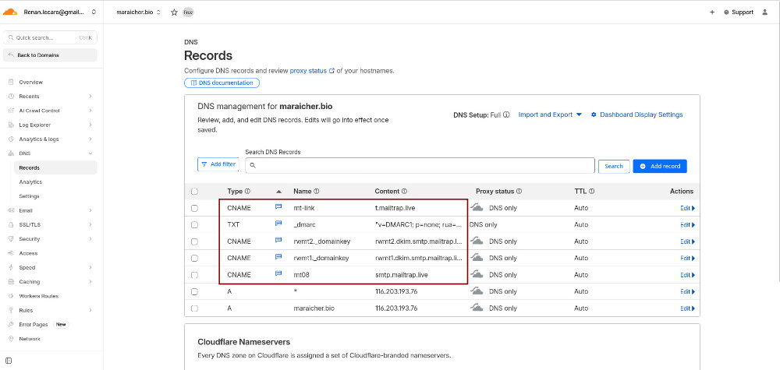Toggle the select-all records checkbox
Screen dimensions: 780x370
click(x=194, y=191)
